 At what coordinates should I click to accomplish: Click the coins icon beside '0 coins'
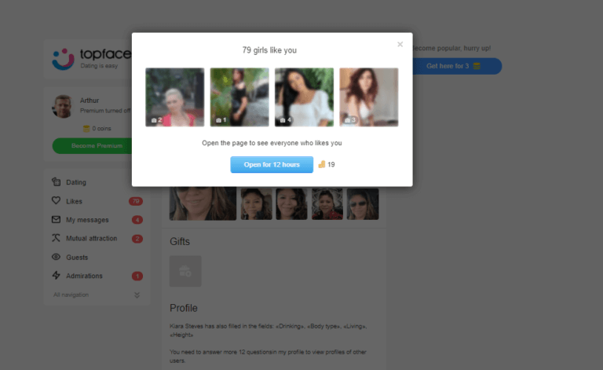(86, 128)
